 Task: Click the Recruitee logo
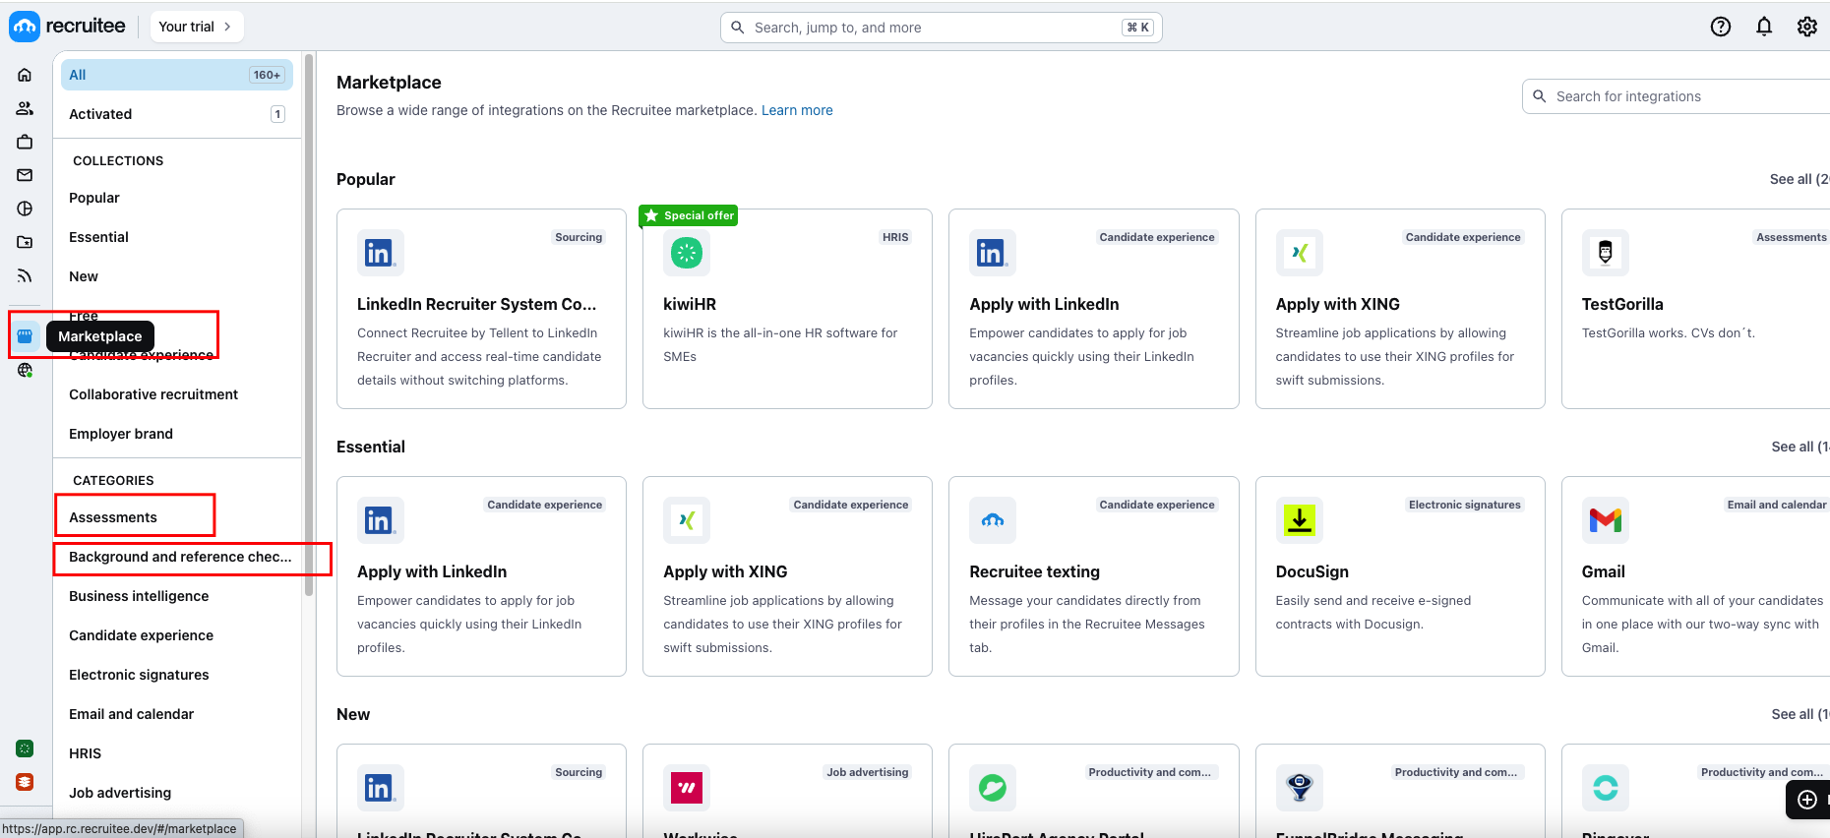68,27
